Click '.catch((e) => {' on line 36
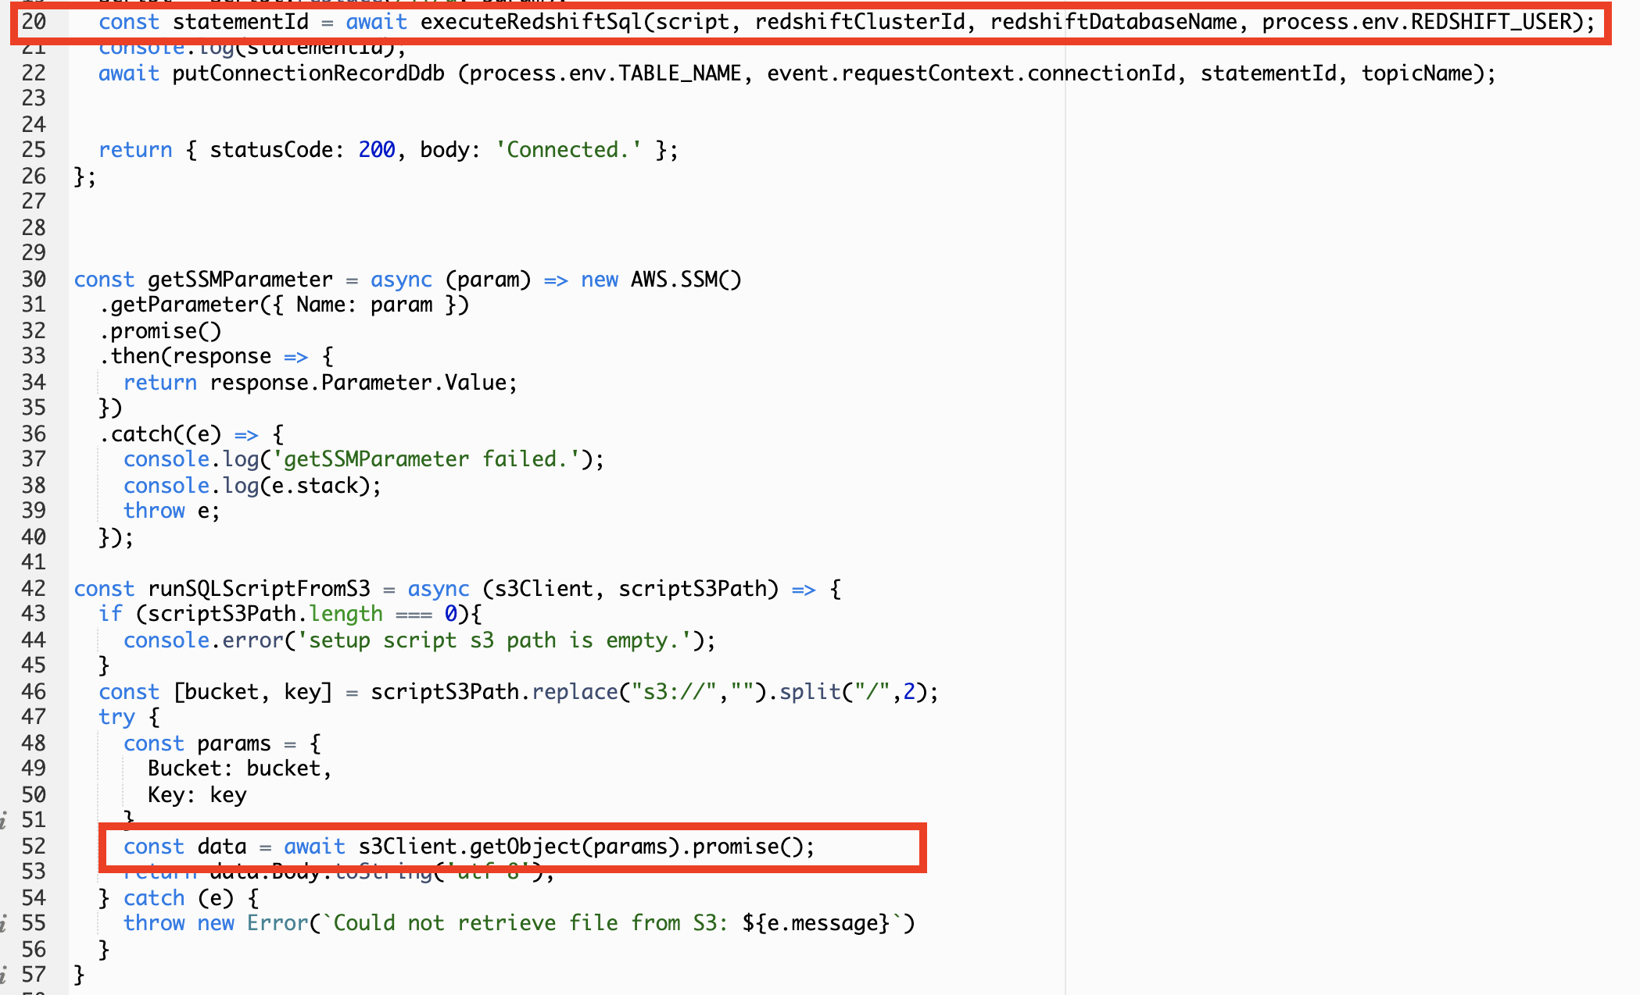The width and height of the screenshot is (1640, 995). point(192,433)
